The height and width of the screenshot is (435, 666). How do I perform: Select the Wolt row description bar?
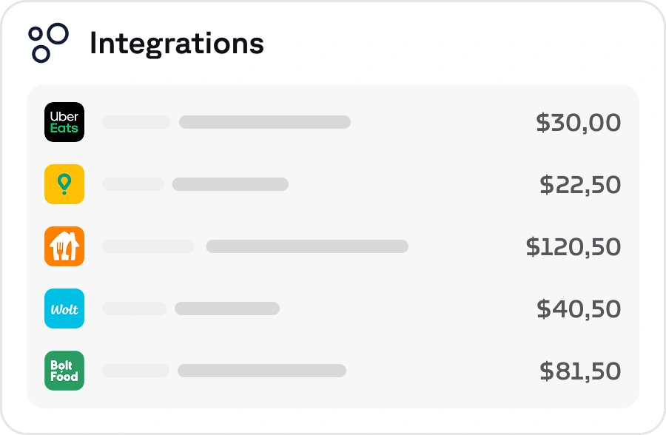pos(227,308)
